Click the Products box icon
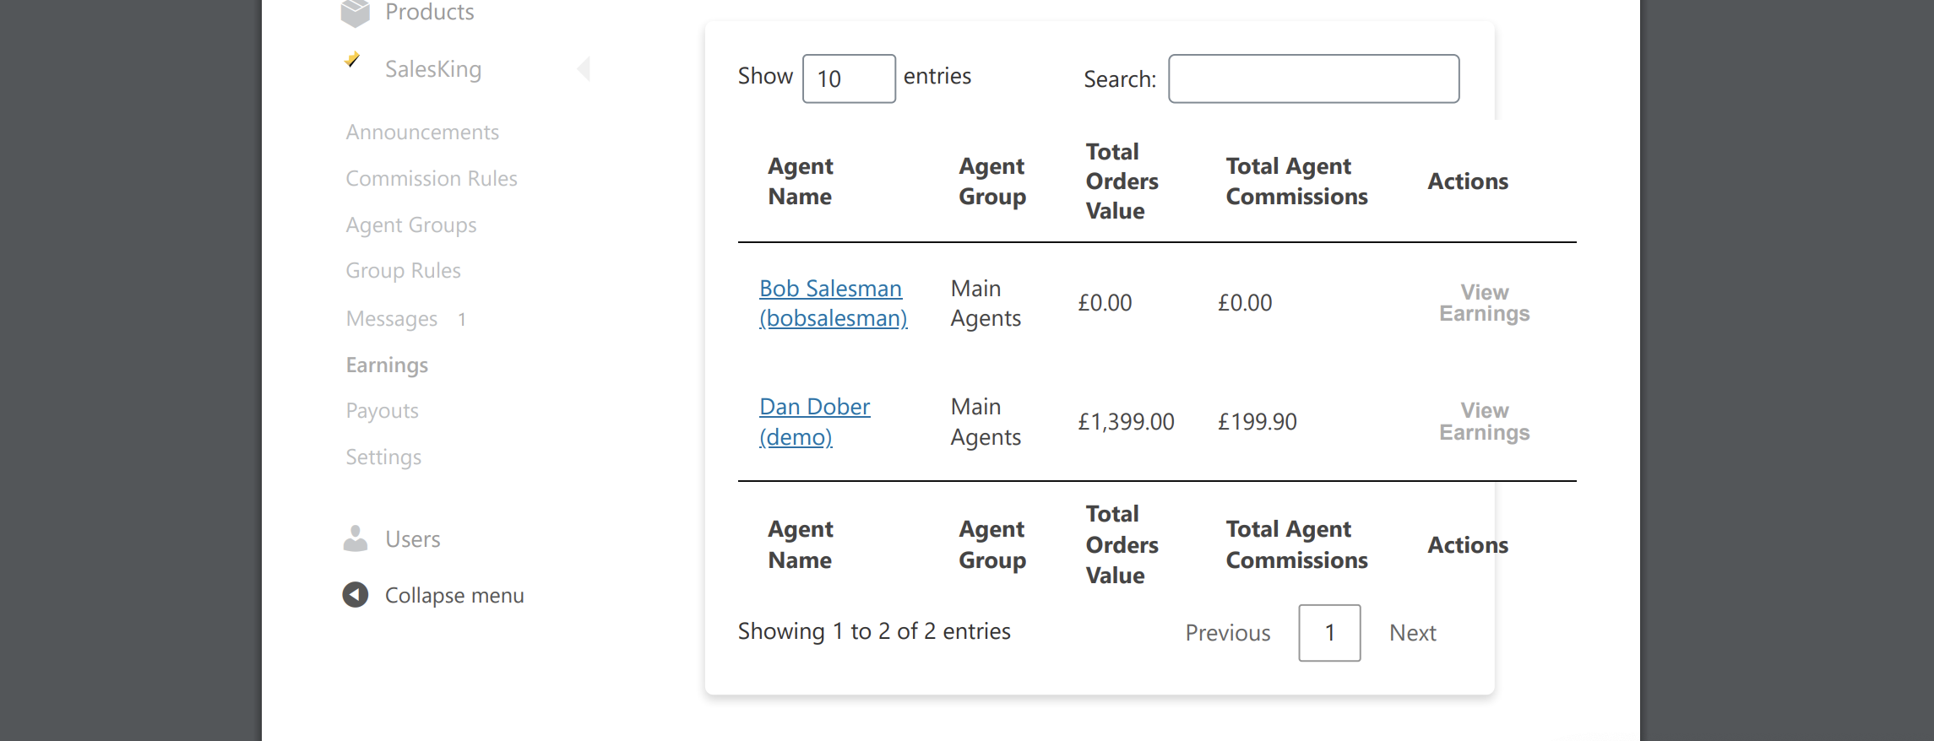 (356, 13)
